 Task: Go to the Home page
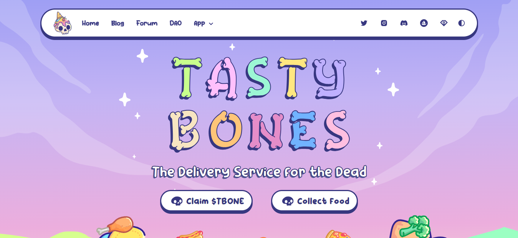pyautogui.click(x=90, y=23)
